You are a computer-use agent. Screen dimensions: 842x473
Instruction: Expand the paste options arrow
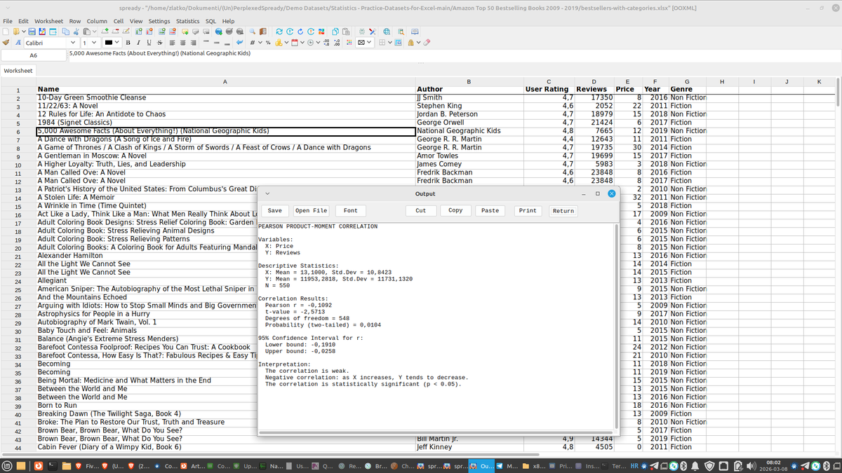[94, 32]
